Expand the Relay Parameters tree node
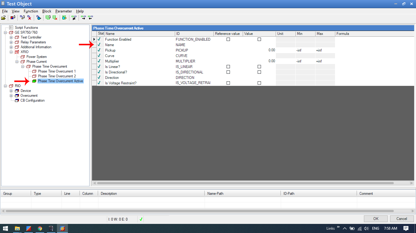Viewport: 416px width, 233px height. [x=11, y=42]
